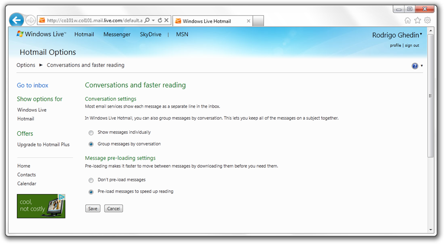
Task: Expand the help dropdown arrow
Action: 421,66
